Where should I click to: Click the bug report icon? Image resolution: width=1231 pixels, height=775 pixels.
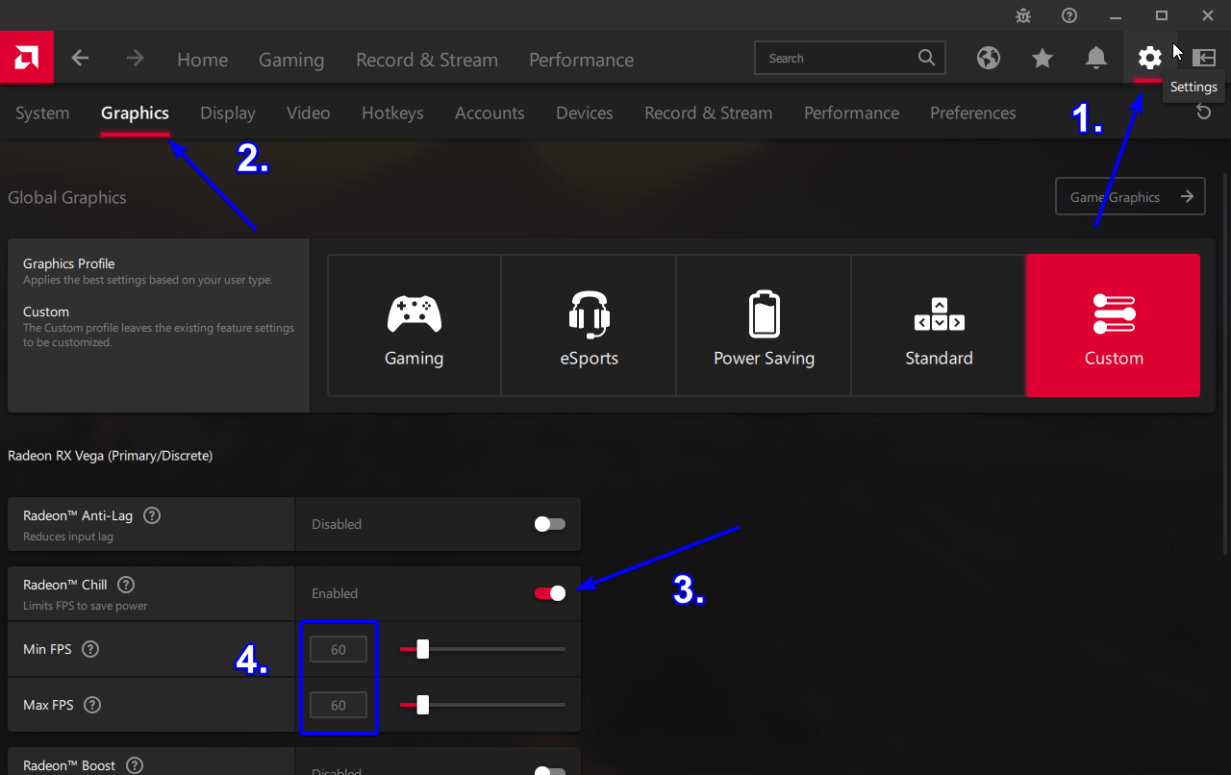(x=1023, y=15)
